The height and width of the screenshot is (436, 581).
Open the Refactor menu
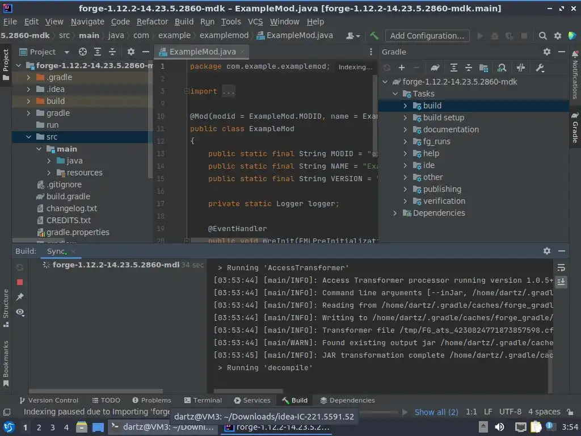tap(152, 22)
